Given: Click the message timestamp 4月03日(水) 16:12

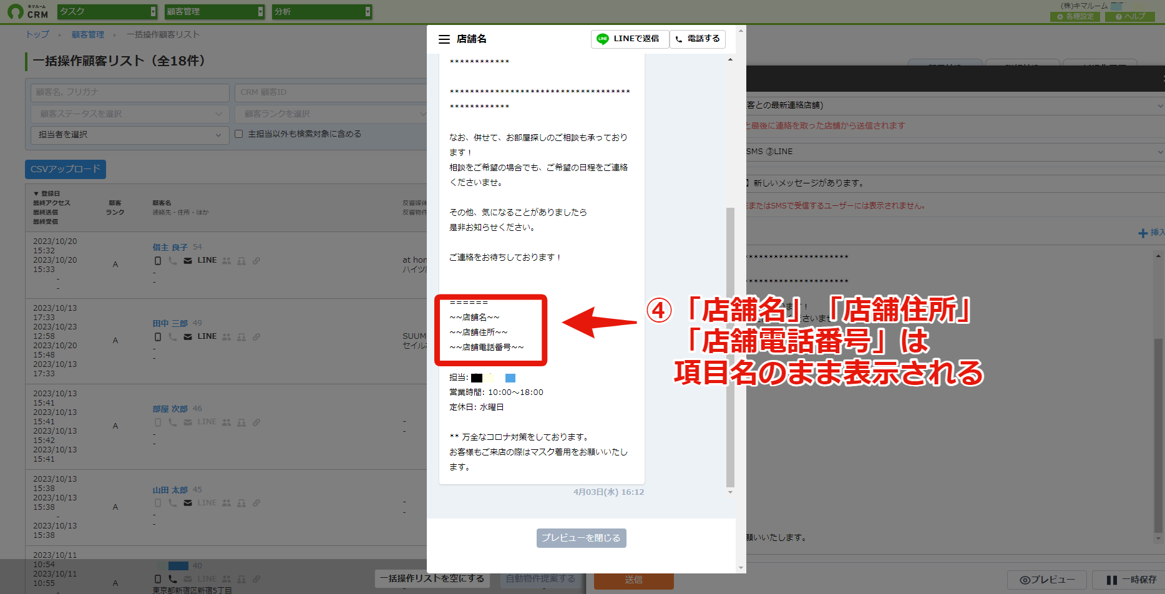Looking at the screenshot, I should coord(608,492).
